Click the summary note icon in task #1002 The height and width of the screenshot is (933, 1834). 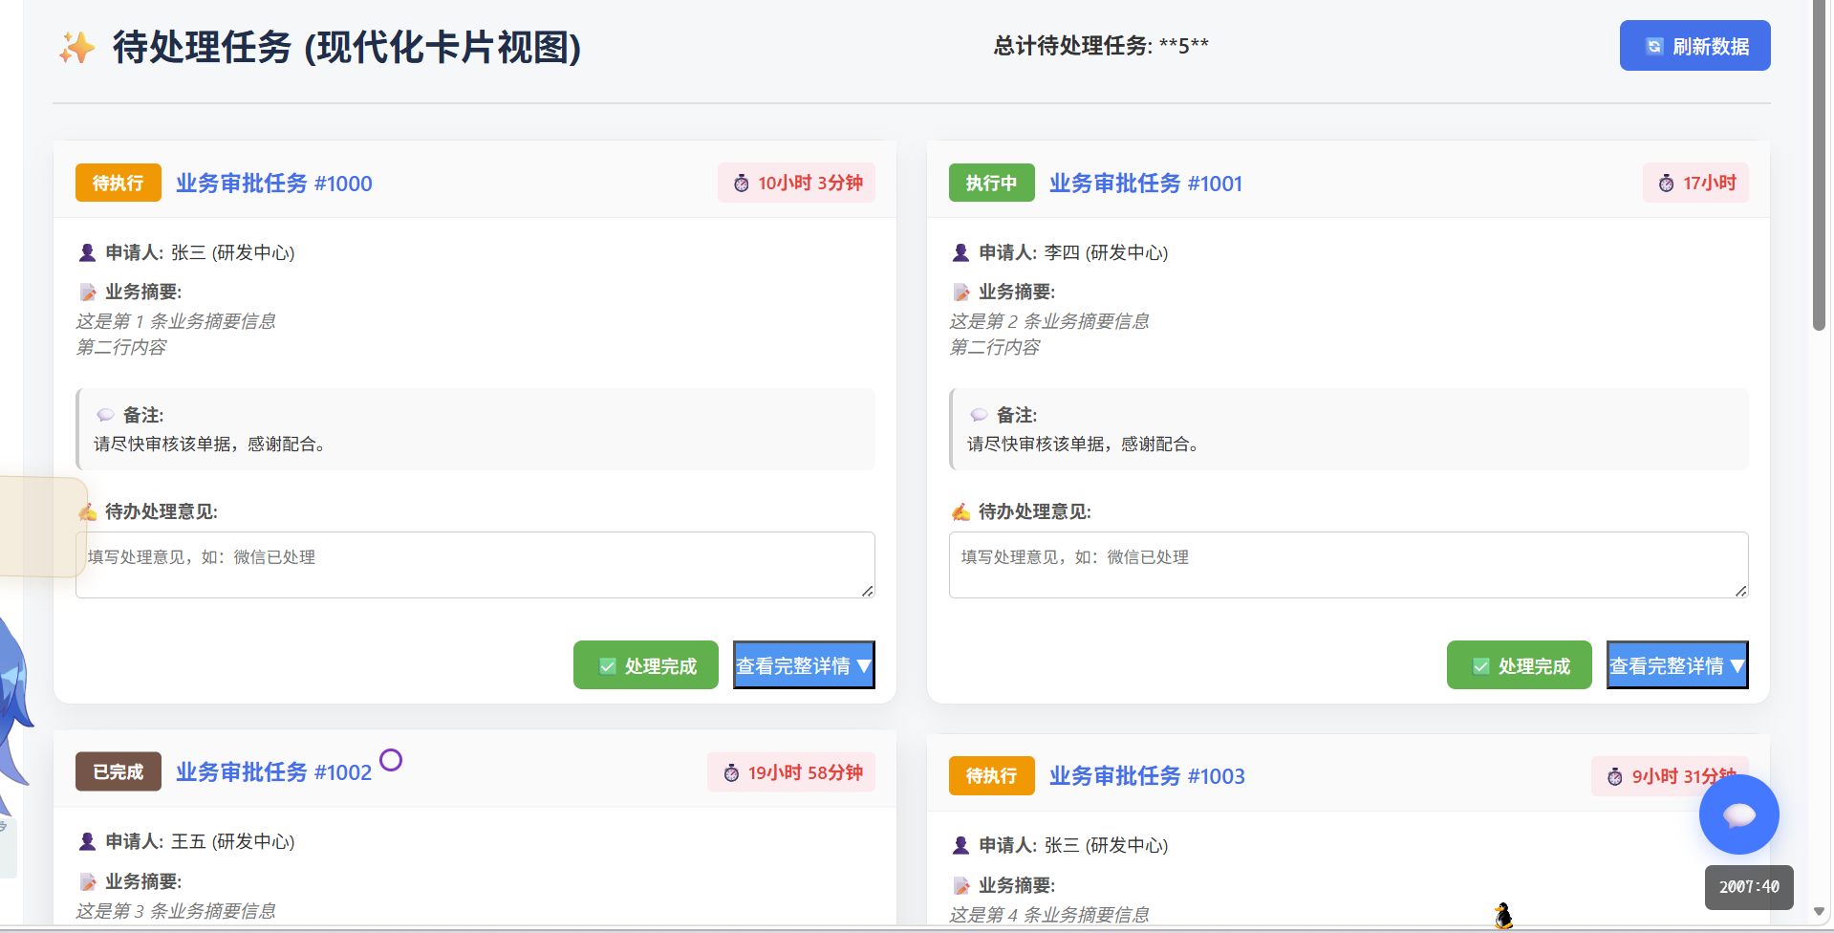pos(87,881)
